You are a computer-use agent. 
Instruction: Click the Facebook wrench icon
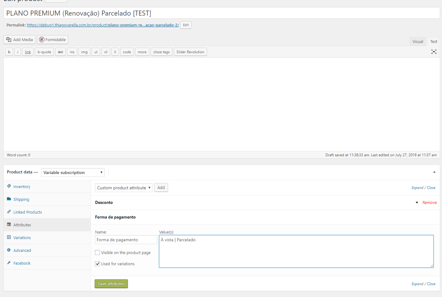tap(9, 263)
